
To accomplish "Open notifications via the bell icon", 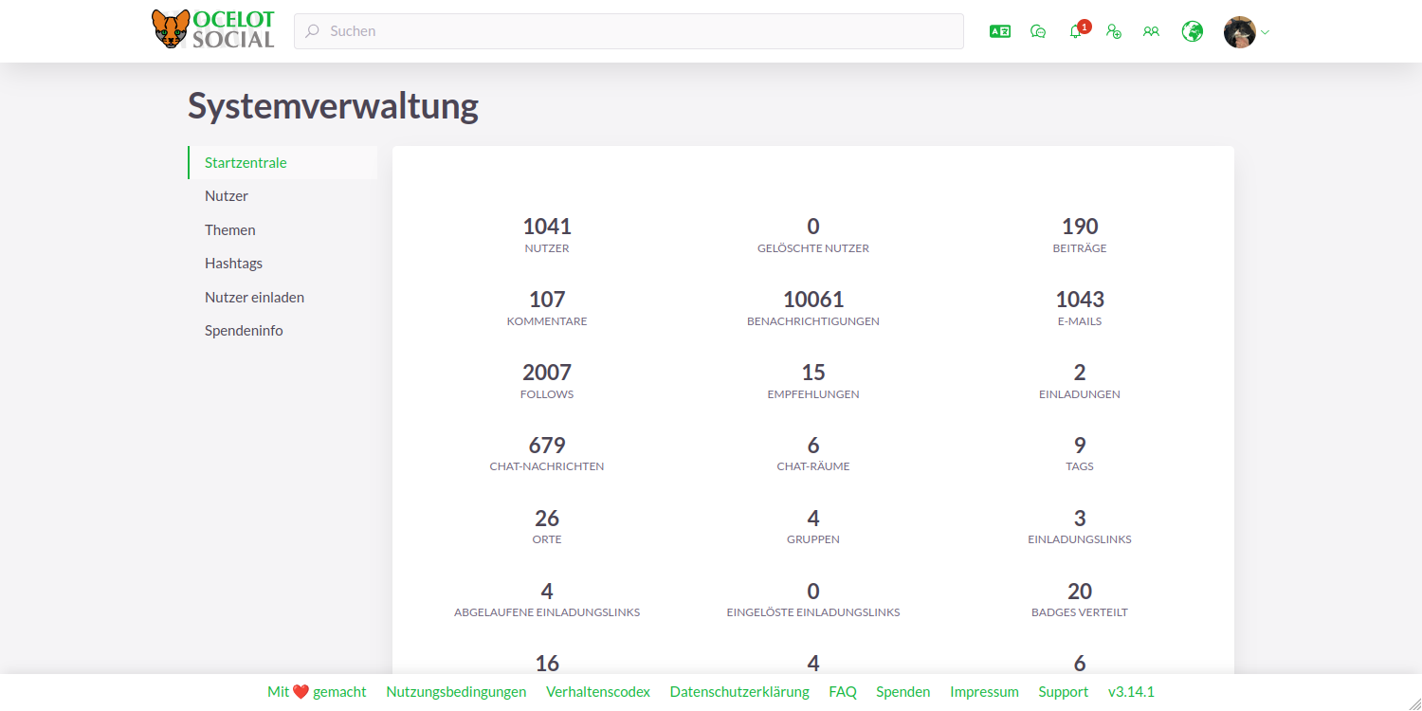I will click(x=1075, y=31).
